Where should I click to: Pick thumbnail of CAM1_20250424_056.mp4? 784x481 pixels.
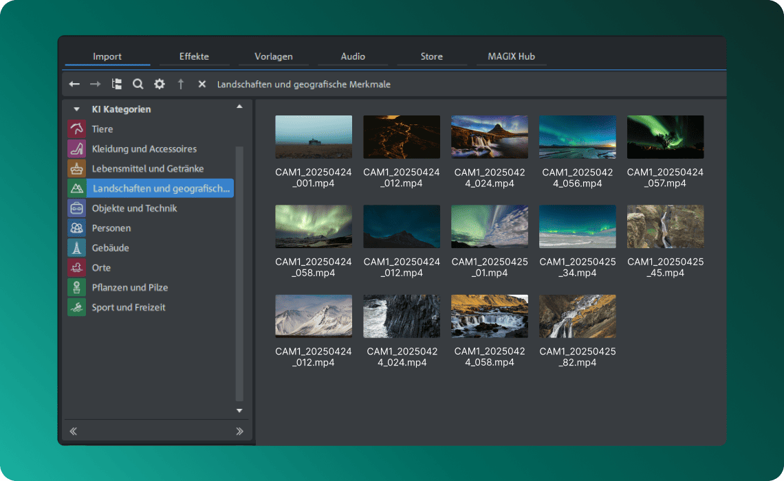(578, 137)
